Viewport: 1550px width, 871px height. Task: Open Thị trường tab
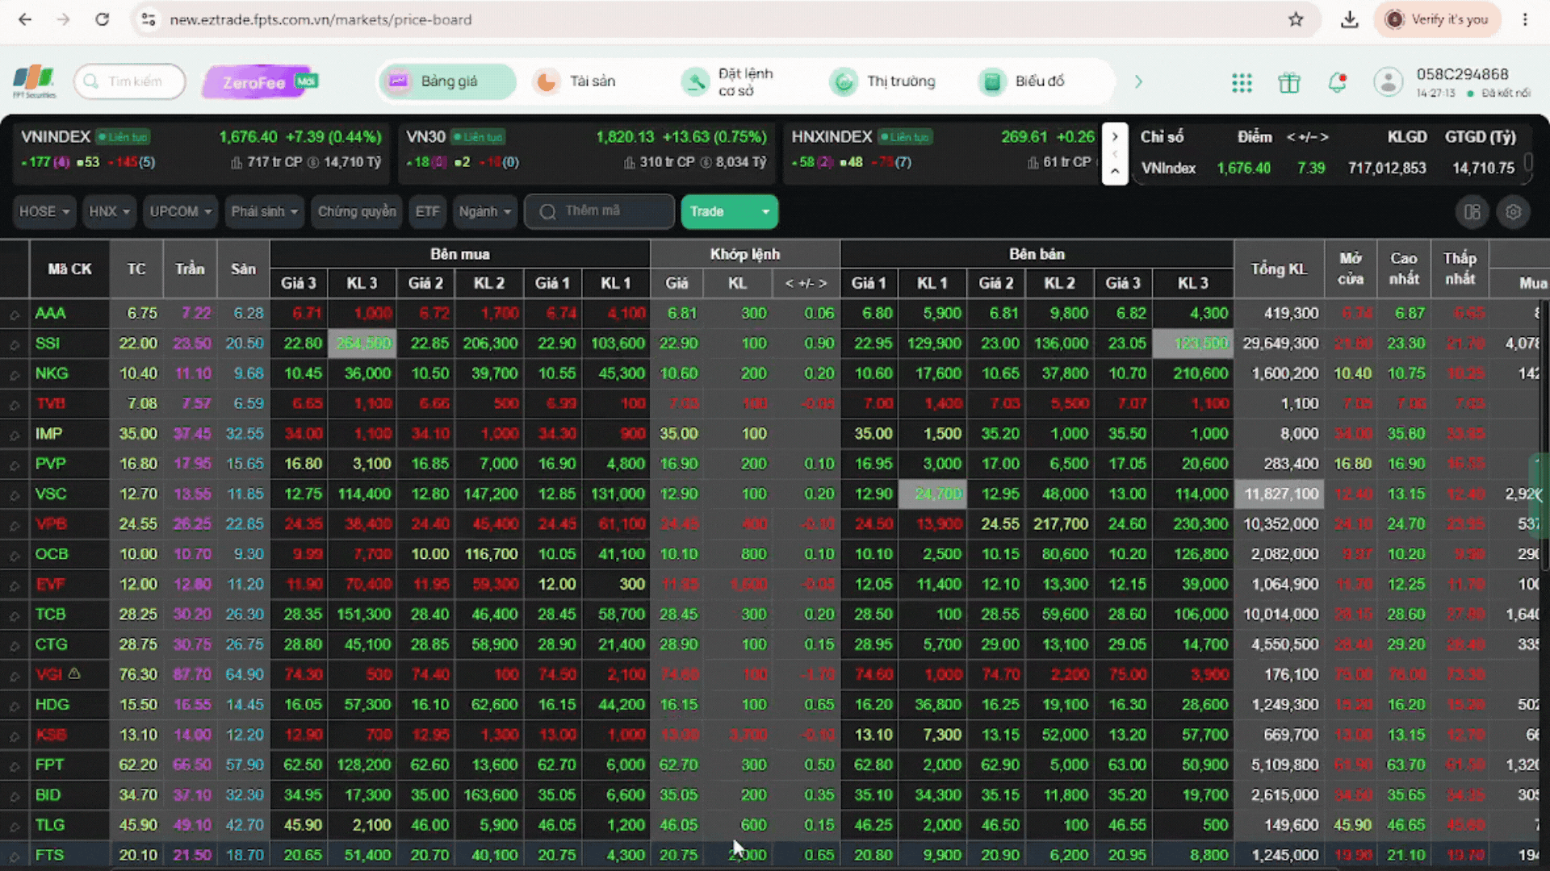tap(885, 81)
